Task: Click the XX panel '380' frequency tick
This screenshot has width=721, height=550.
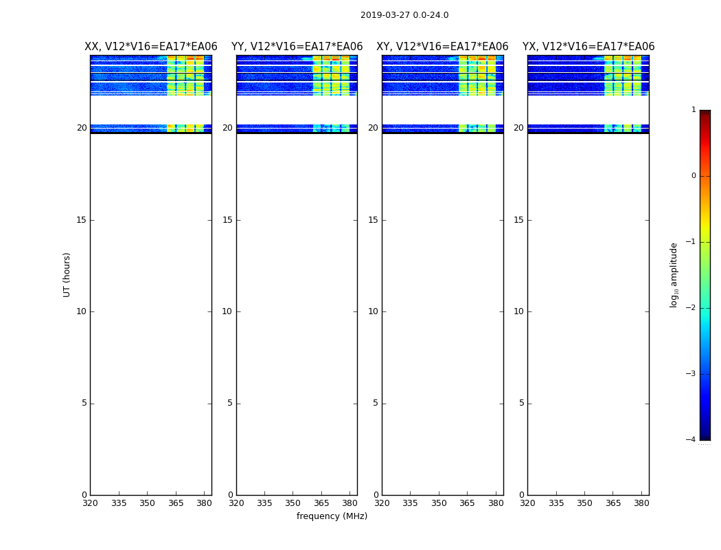Action: click(204, 503)
